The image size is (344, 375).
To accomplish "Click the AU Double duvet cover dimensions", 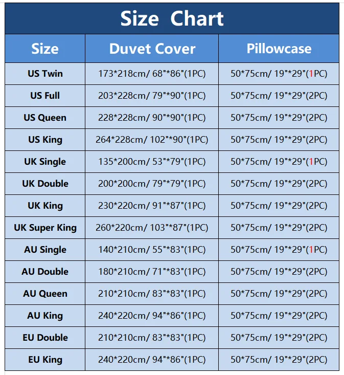I will pyautogui.click(x=152, y=272).
